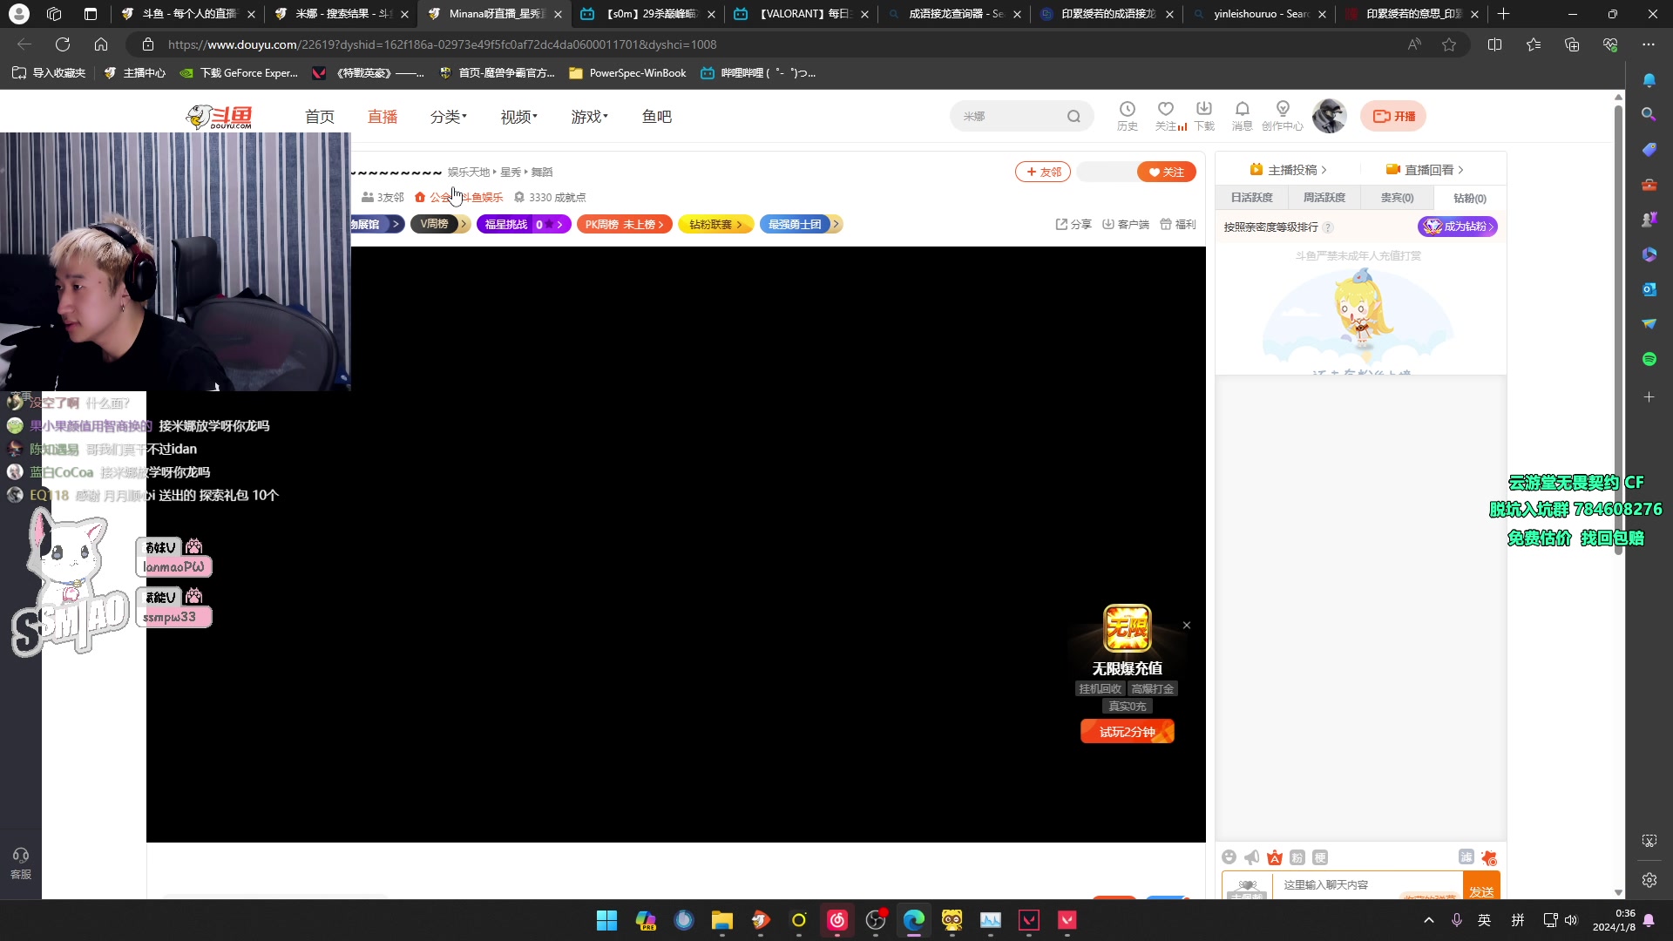Click the 滤 chat filter icon
The width and height of the screenshot is (1673, 941).
pyautogui.click(x=1466, y=857)
